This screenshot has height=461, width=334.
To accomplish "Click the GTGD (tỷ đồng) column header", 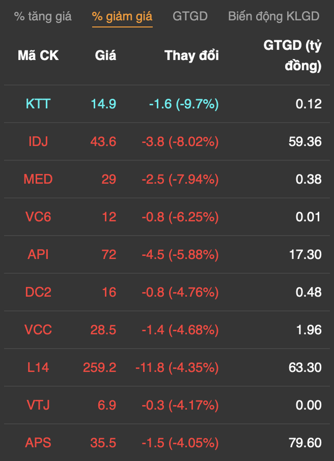I will [292, 56].
